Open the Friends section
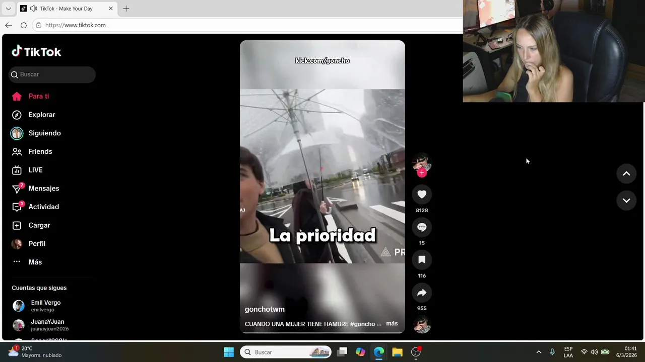Image resolution: width=645 pixels, height=362 pixels. [32, 151]
